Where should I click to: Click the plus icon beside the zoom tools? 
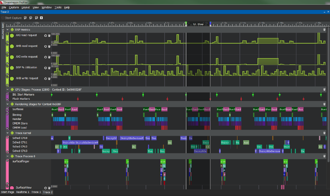(x=41, y=18)
